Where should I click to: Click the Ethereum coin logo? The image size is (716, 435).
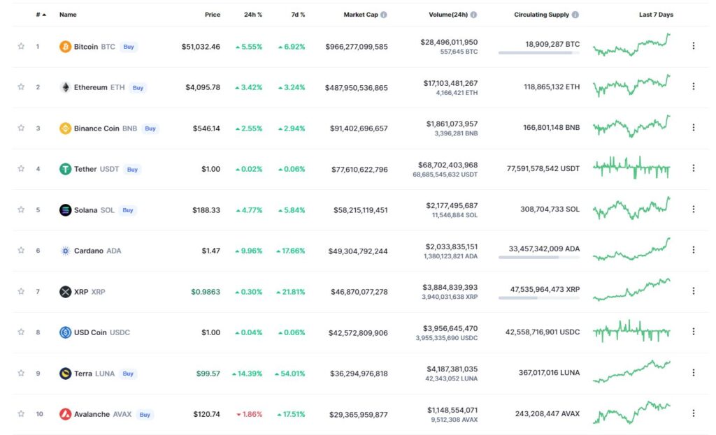pos(65,87)
